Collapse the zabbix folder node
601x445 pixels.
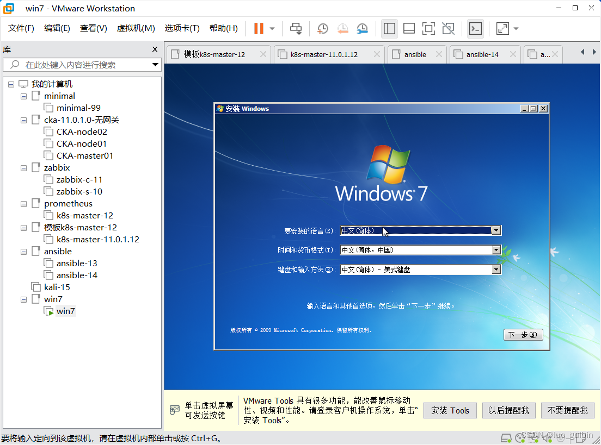point(23,168)
